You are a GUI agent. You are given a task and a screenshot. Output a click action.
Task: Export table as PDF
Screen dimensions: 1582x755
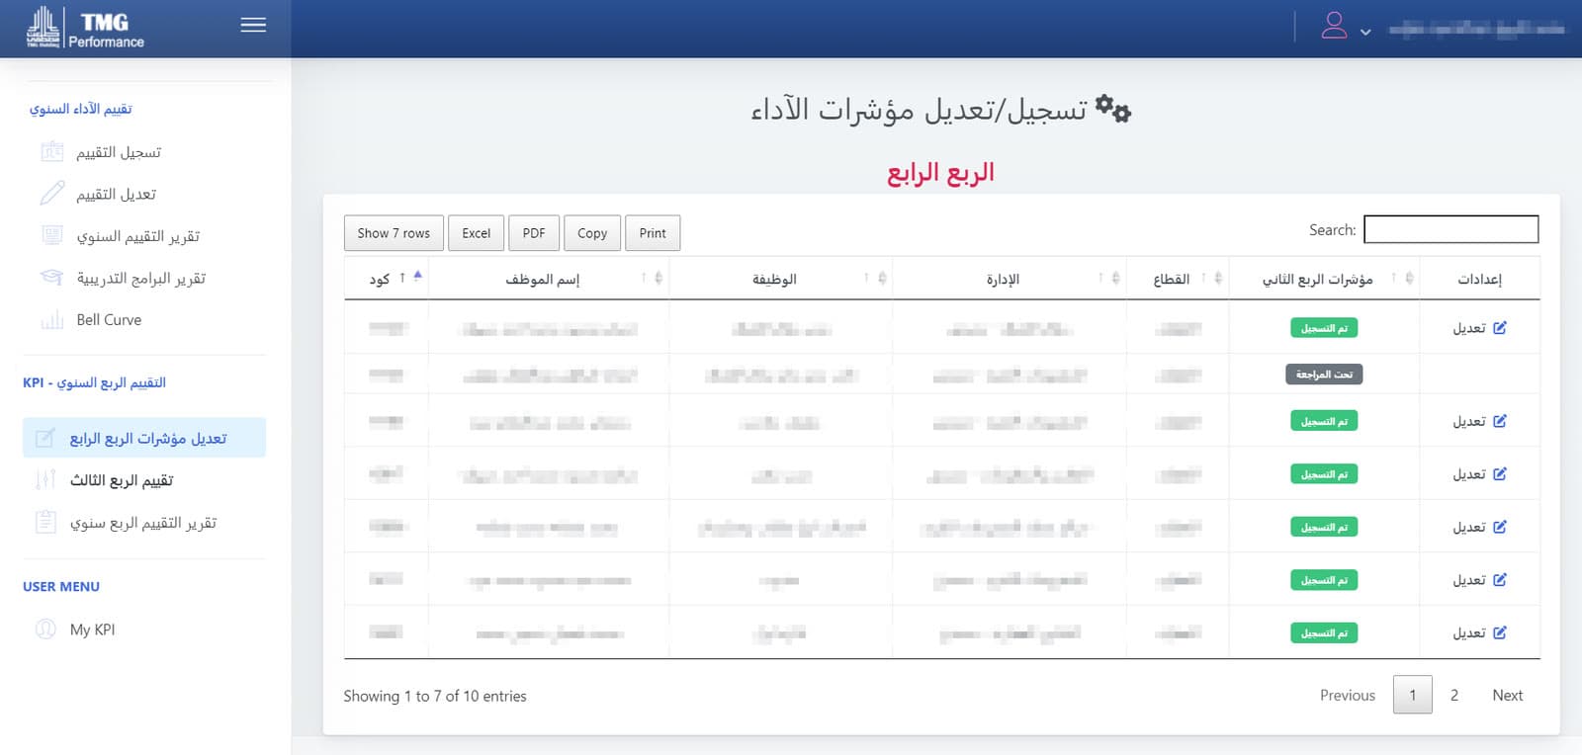[534, 233]
